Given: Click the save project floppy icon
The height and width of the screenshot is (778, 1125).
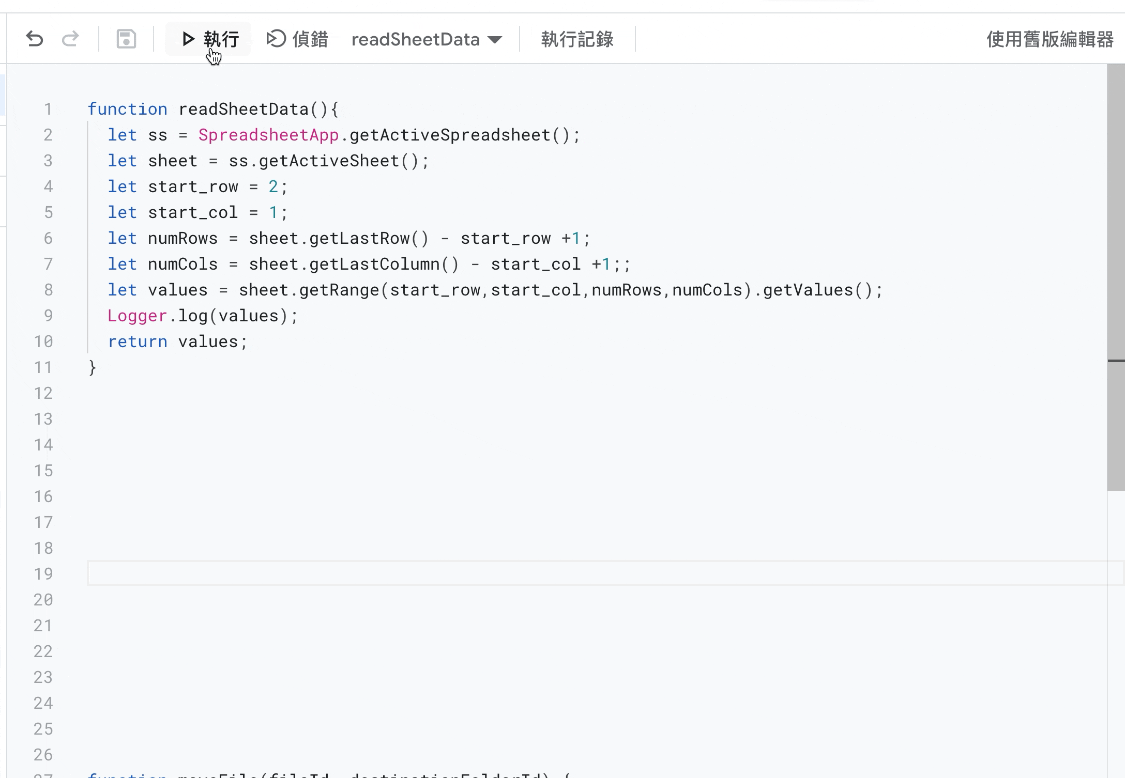Looking at the screenshot, I should pos(126,39).
